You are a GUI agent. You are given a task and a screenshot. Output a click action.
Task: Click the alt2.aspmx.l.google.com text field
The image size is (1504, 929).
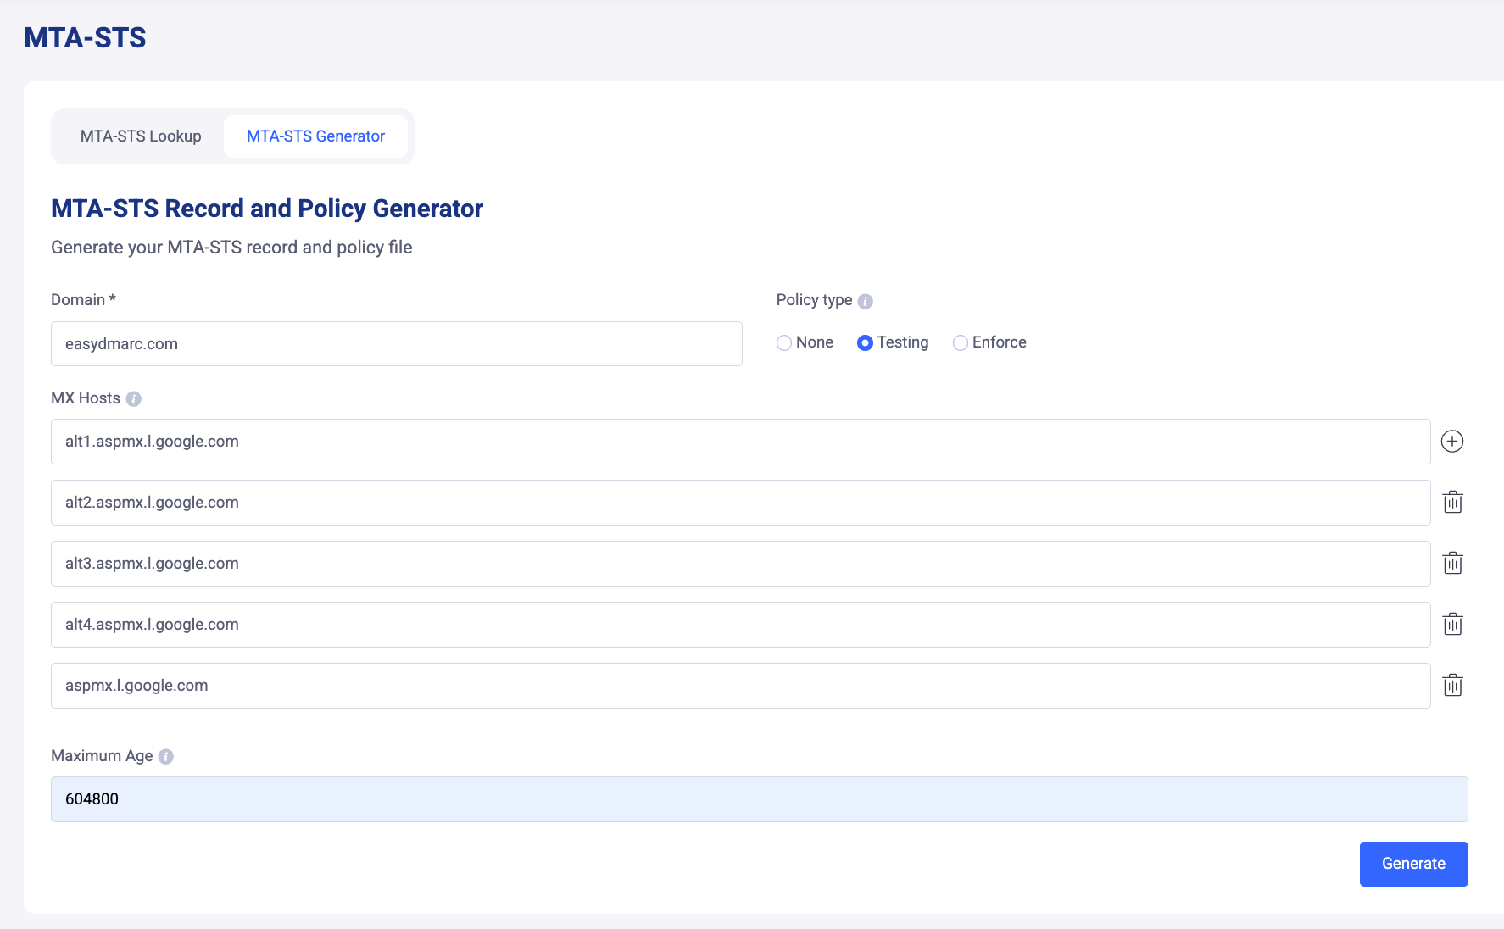click(740, 503)
